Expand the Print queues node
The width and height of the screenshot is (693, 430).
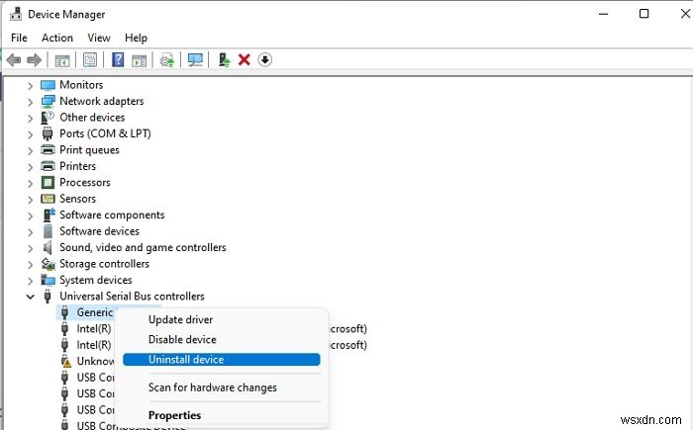point(30,150)
